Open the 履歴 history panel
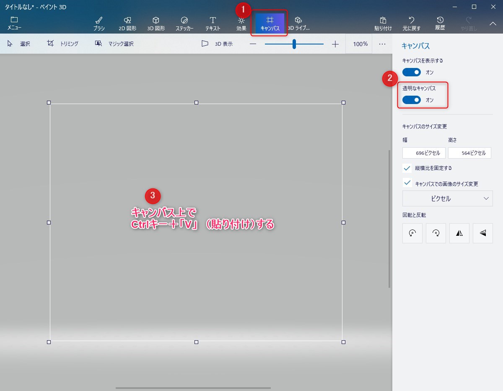503x391 pixels. pyautogui.click(x=440, y=24)
